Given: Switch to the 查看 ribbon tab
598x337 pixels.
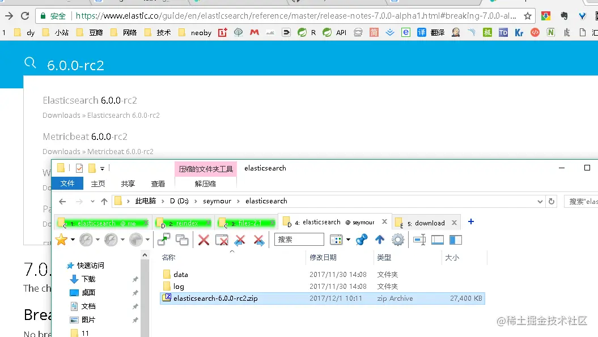Looking at the screenshot, I should 158,184.
